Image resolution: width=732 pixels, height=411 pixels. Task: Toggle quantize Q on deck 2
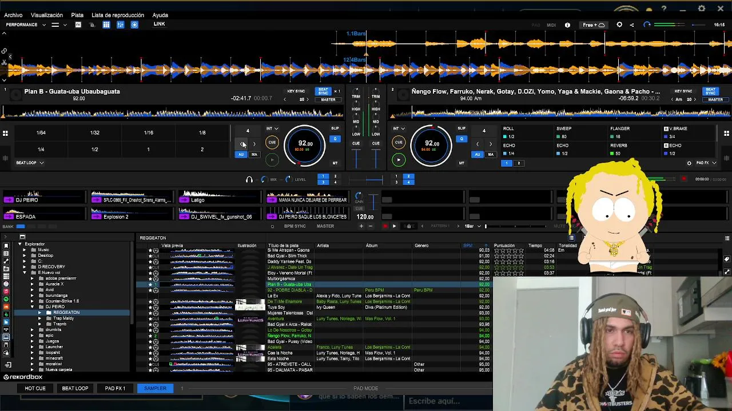pyautogui.click(x=462, y=139)
